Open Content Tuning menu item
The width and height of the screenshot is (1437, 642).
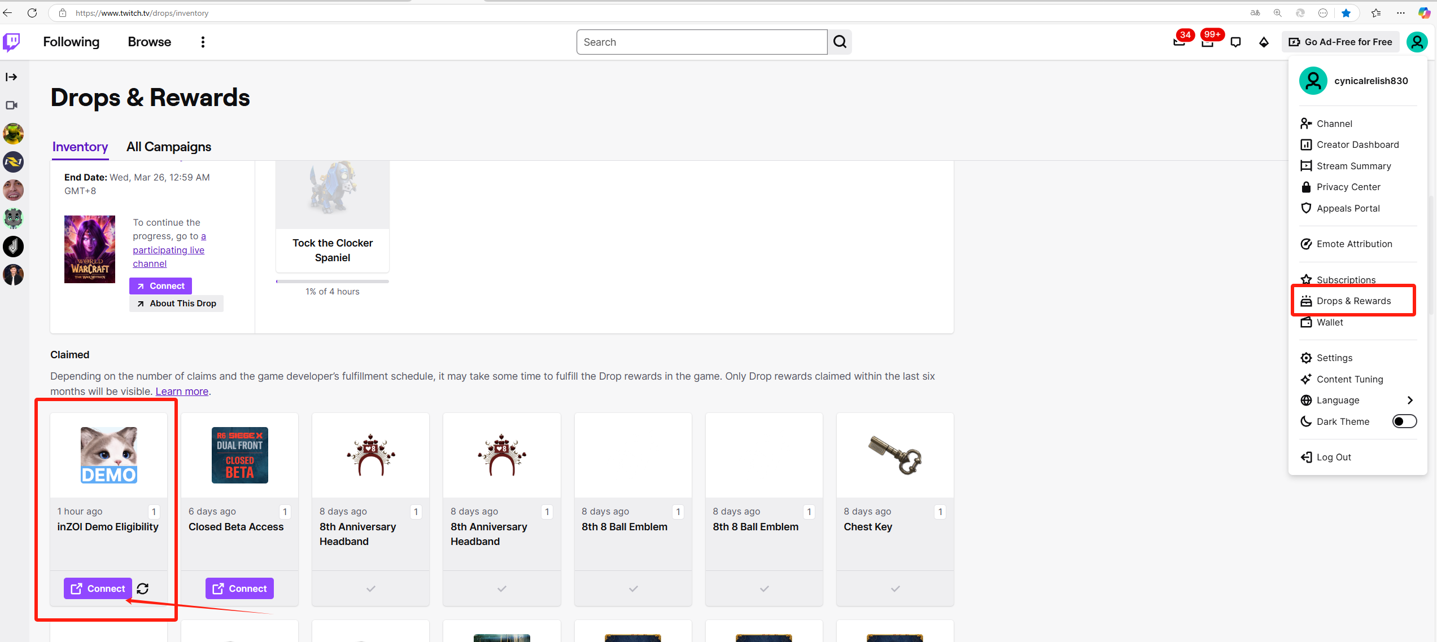(x=1357, y=379)
